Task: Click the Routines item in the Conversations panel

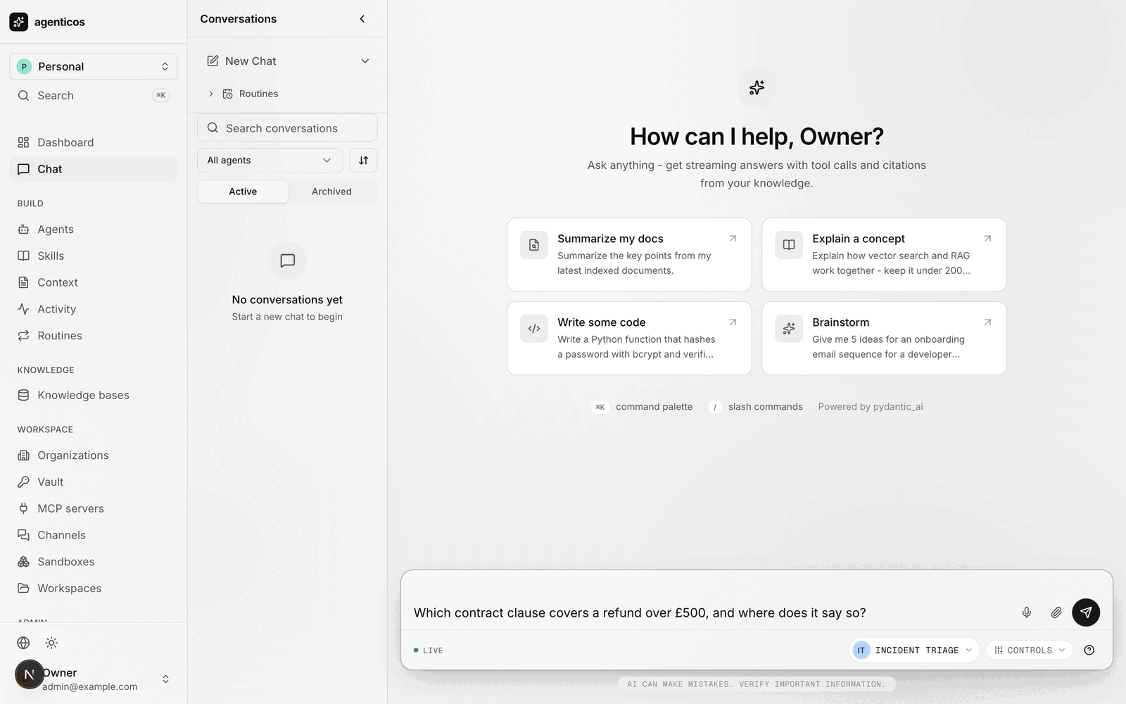Action: (258, 94)
